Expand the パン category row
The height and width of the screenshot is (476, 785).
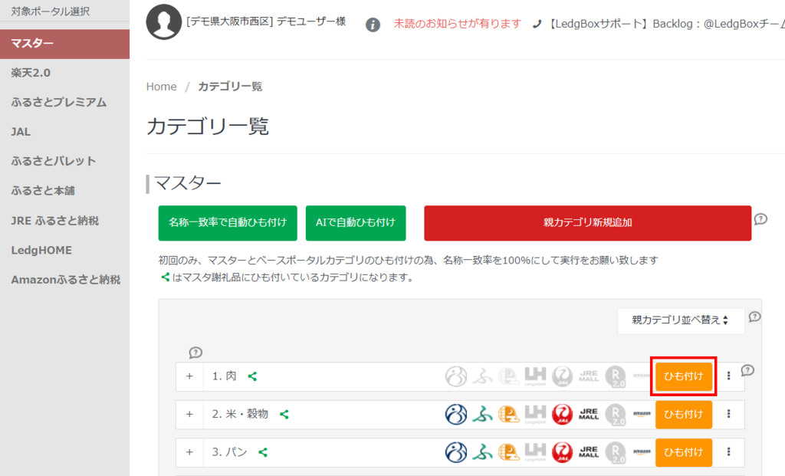189,452
